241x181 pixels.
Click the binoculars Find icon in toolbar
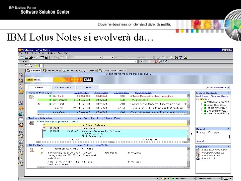click(x=176, y=57)
